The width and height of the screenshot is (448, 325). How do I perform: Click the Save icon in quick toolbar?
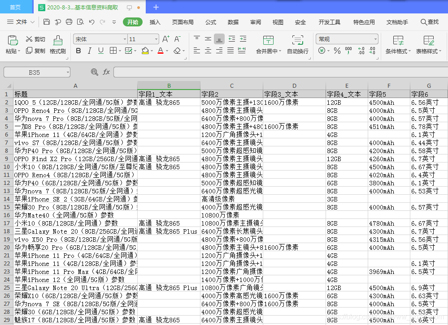[47, 21]
